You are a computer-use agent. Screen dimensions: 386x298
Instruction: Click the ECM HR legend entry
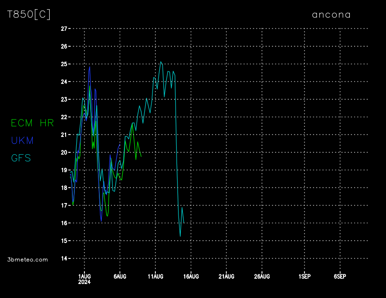point(32,123)
